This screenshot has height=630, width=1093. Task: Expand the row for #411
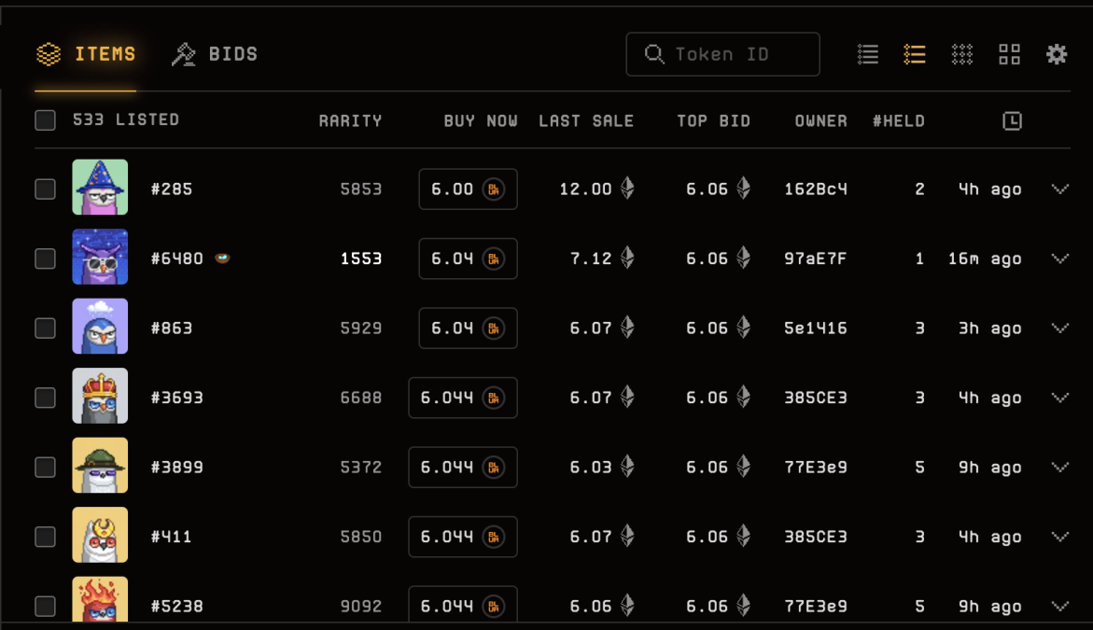1060,537
